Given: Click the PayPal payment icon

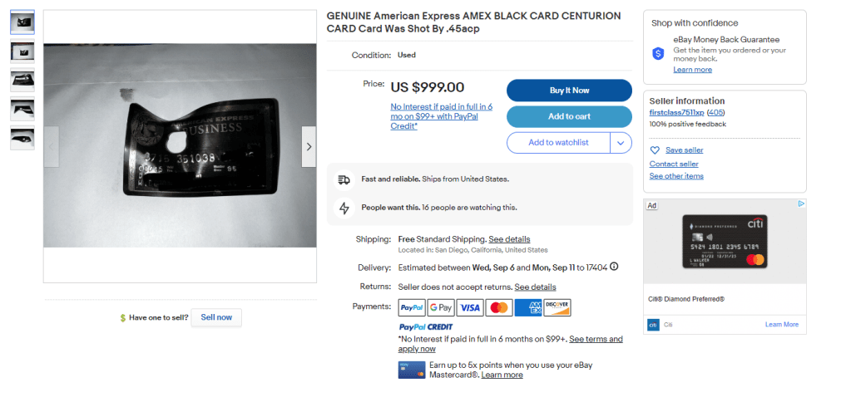Looking at the screenshot, I should 412,307.
